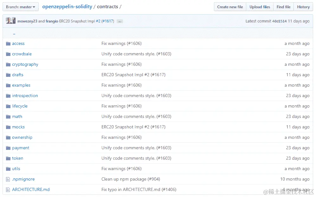Open the ownership folder

click(x=22, y=138)
